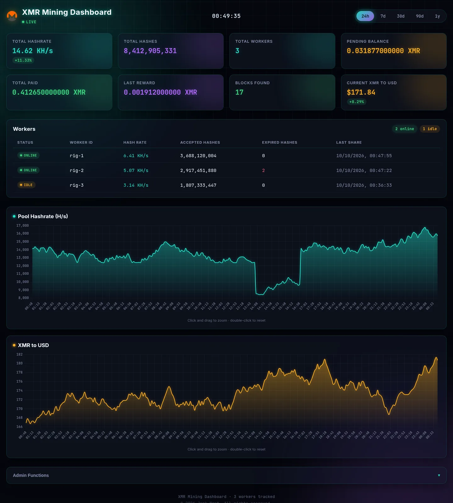The image size is (453, 503).
Task: Click the Accepted Hashes column header
Action: pyautogui.click(x=200, y=142)
